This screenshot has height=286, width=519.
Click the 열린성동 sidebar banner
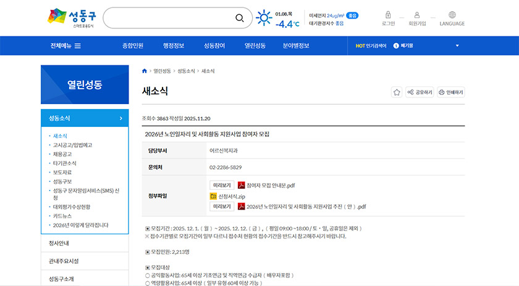pos(85,84)
